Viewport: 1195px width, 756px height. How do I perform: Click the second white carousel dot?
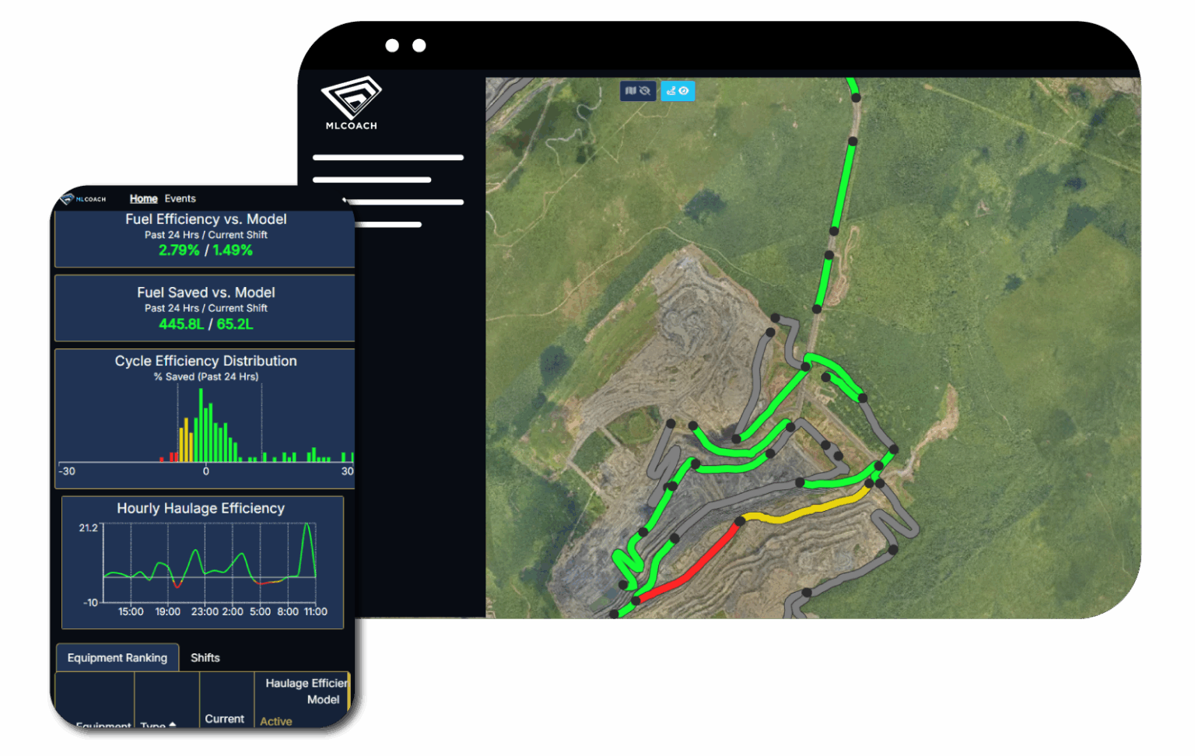pyautogui.click(x=419, y=46)
